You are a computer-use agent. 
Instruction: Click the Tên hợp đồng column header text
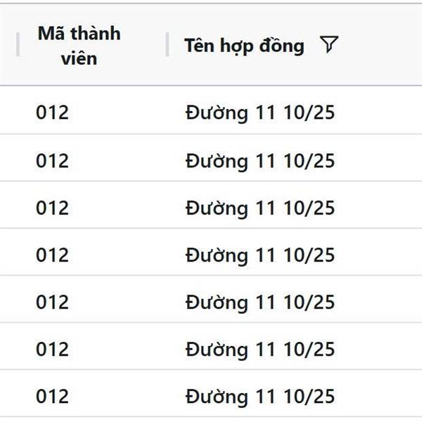(x=244, y=46)
